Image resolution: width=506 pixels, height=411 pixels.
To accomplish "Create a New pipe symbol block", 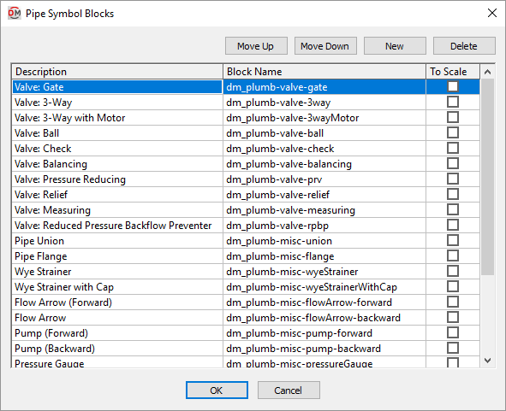I will (395, 46).
